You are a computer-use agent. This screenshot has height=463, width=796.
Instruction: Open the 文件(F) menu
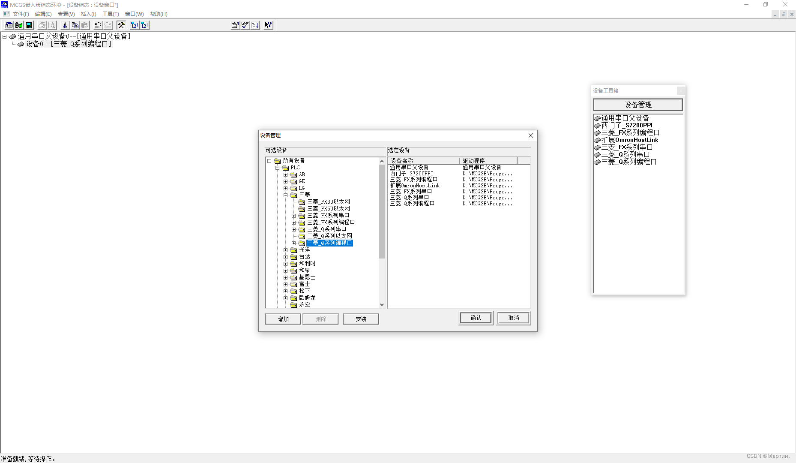click(x=21, y=14)
